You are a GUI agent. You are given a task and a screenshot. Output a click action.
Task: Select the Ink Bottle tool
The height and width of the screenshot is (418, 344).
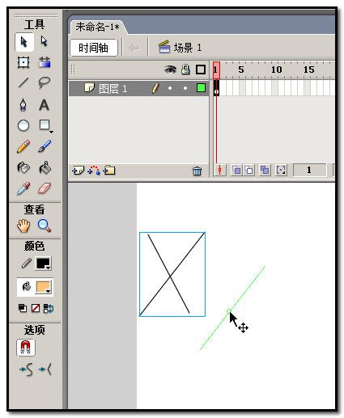23,167
